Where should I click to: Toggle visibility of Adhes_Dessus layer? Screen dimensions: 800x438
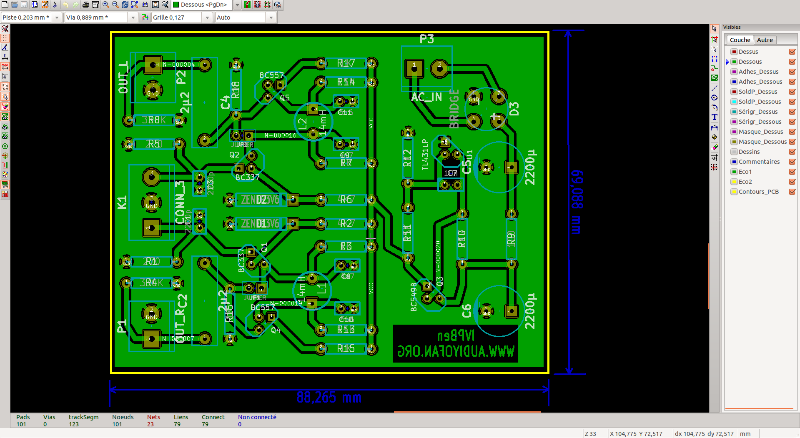792,72
